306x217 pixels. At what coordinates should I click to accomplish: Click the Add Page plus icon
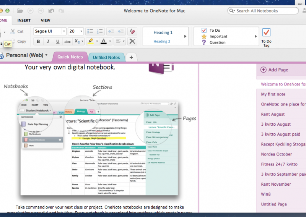pyautogui.click(x=264, y=70)
